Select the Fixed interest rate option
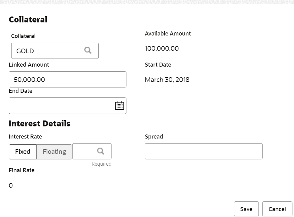Viewport: 294px width, 217px height. (23, 152)
